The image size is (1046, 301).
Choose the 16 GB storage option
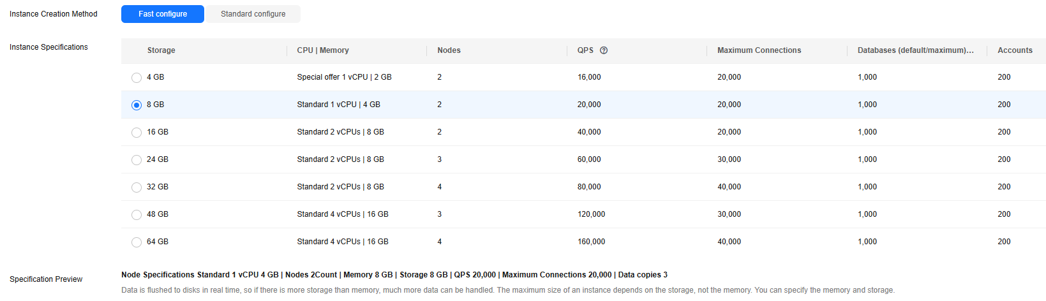click(x=137, y=133)
